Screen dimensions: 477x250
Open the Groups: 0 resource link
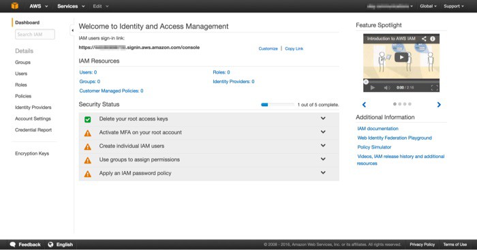[x=90, y=82]
